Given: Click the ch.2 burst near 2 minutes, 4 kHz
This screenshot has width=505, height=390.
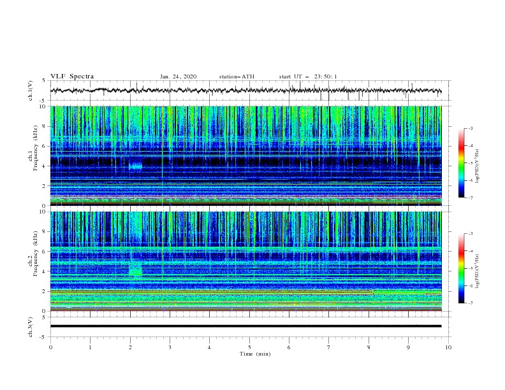Looking at the screenshot, I should click(136, 270).
